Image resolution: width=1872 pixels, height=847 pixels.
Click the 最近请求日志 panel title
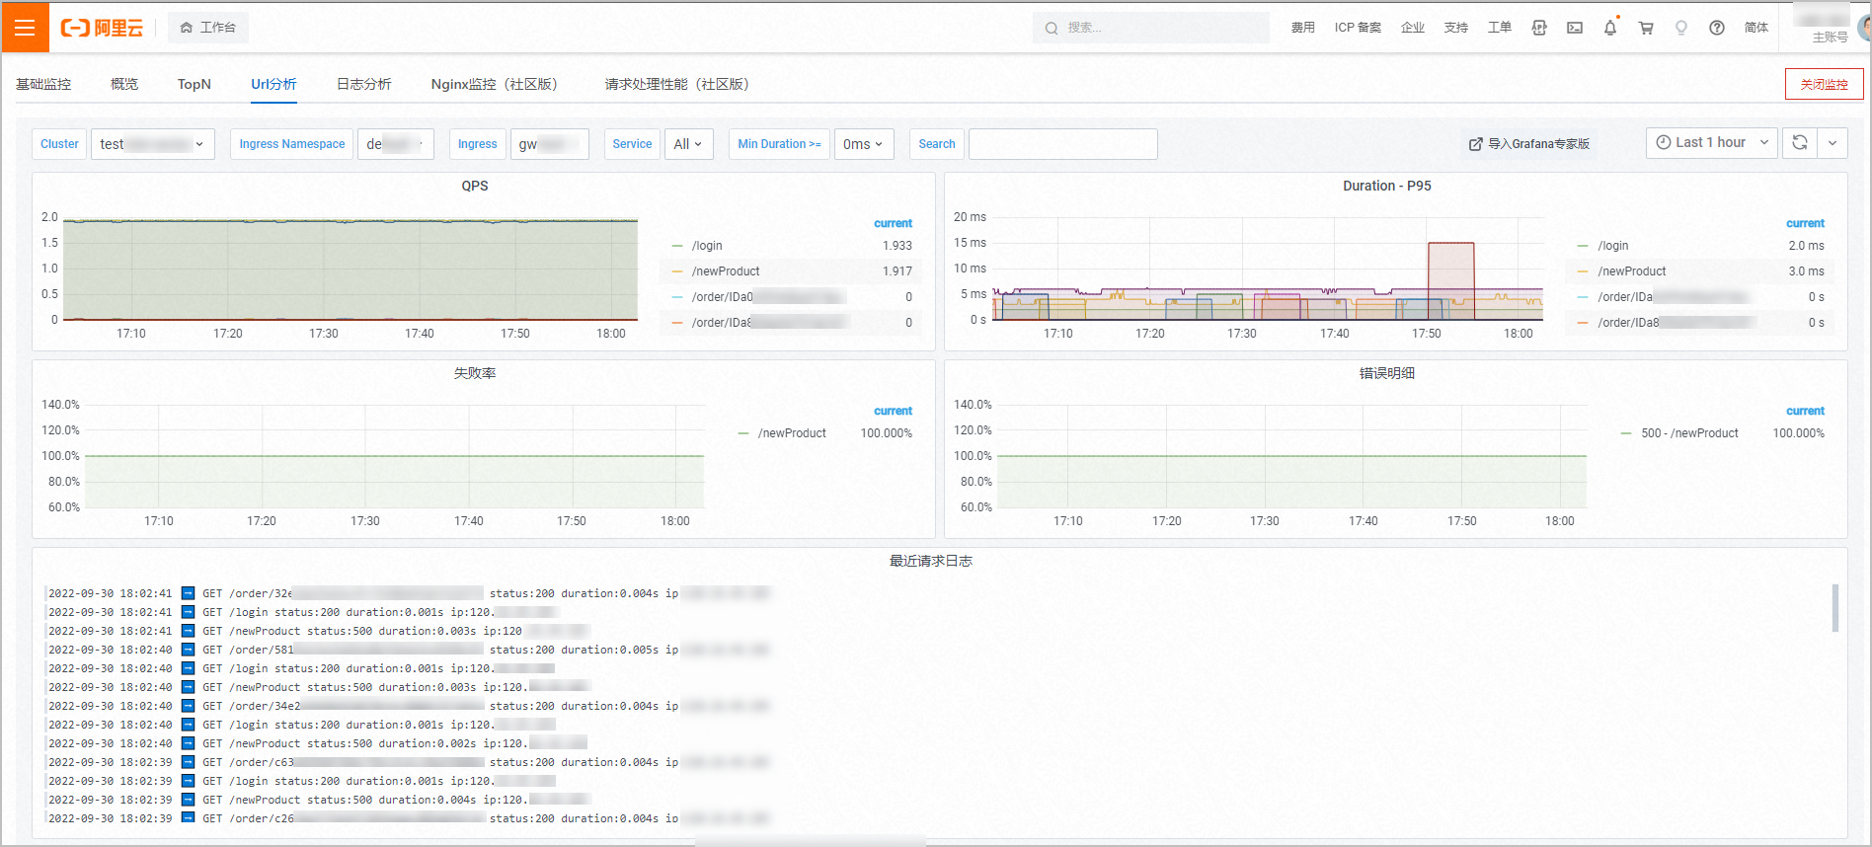coord(930,561)
